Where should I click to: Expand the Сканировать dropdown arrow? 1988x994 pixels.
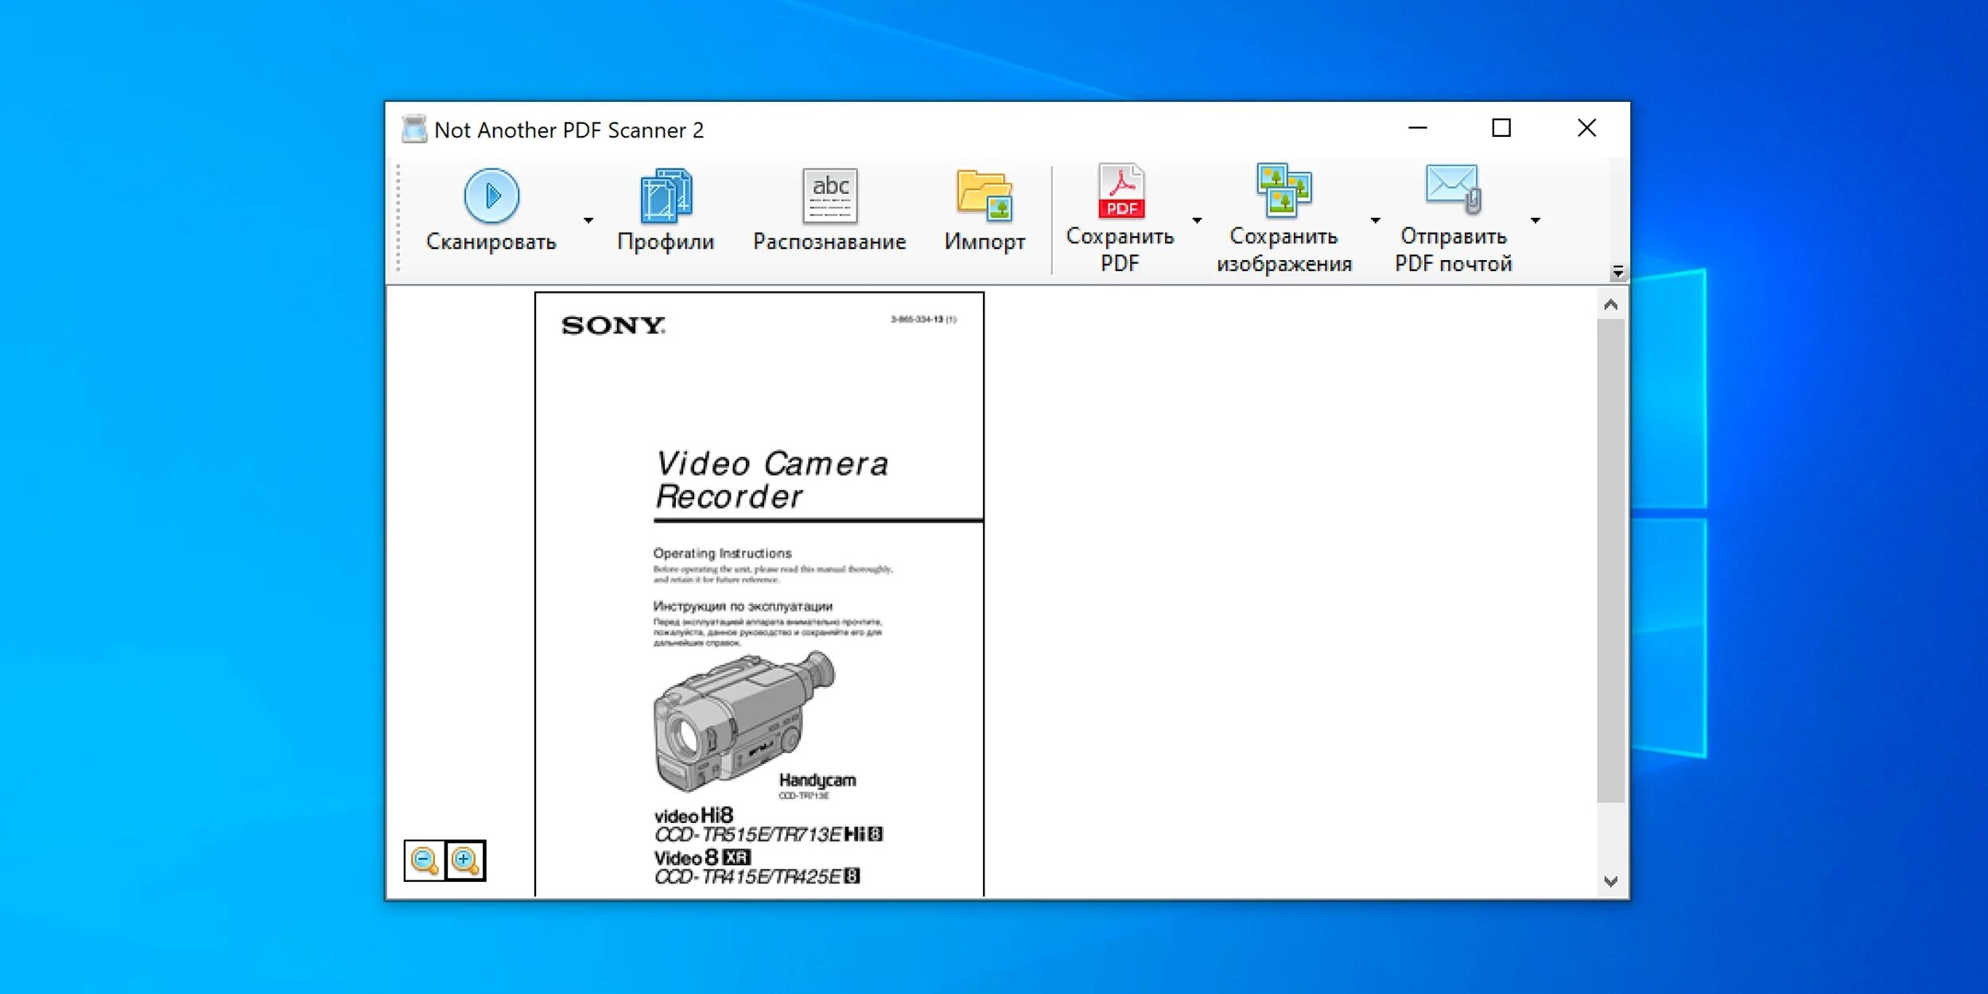pos(588,220)
